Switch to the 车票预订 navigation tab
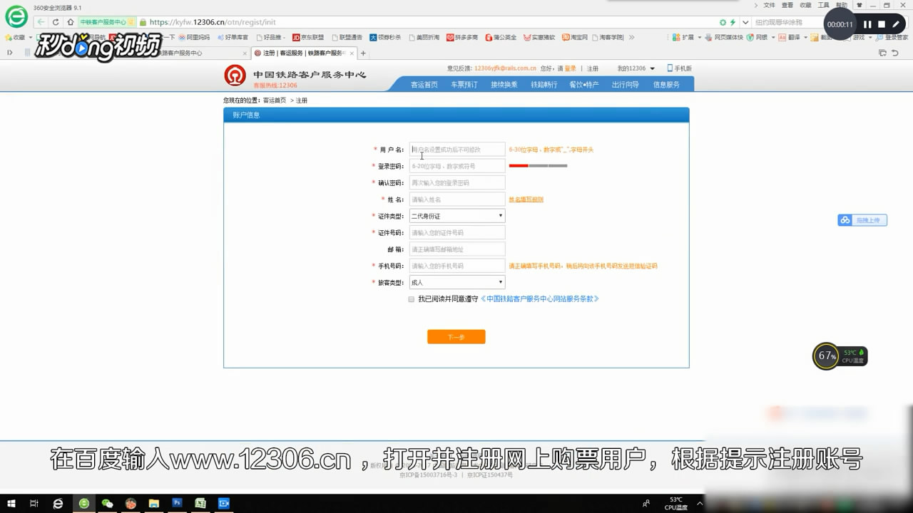 pyautogui.click(x=465, y=84)
